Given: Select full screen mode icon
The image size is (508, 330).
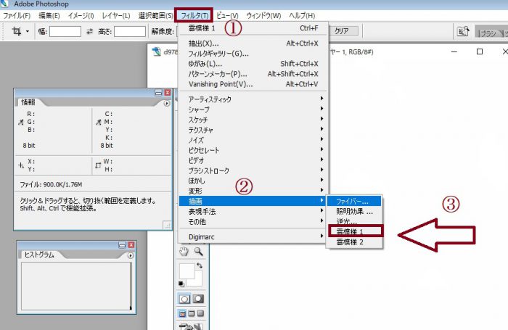Looking at the screenshot, I should click(200, 313).
